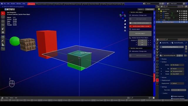Click the unlink X beside SectionPlaneObject material

tap(182, 56)
